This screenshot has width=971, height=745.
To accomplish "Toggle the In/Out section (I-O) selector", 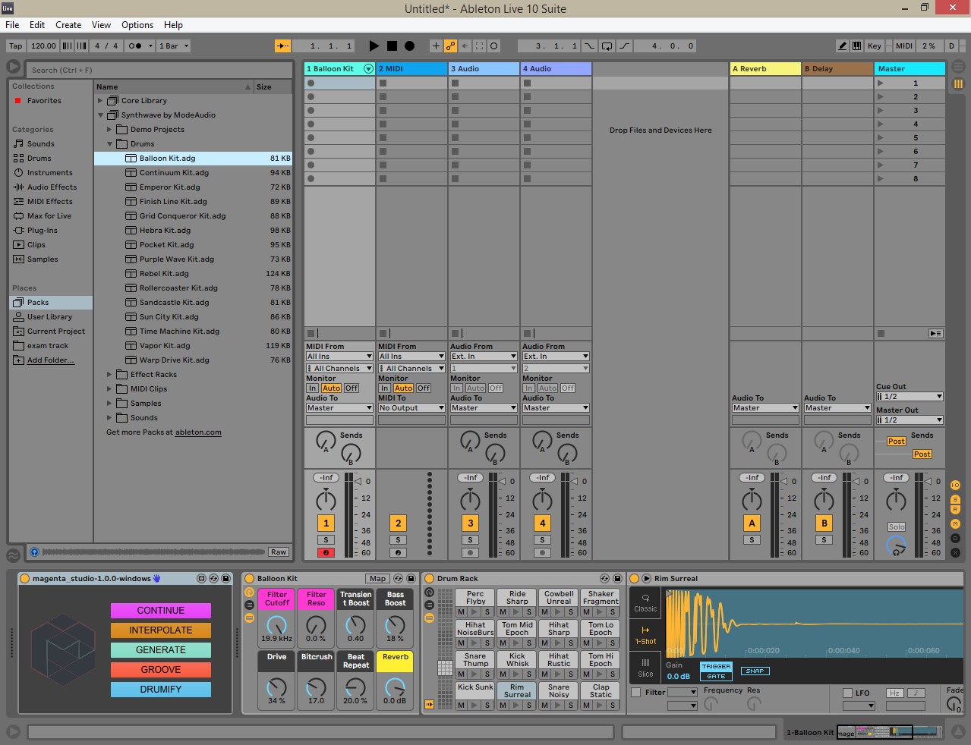I will click(x=956, y=485).
